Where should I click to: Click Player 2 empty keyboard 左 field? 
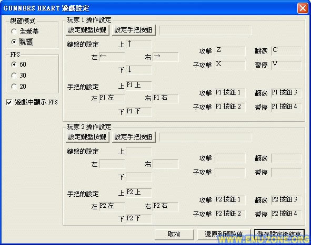112,164
